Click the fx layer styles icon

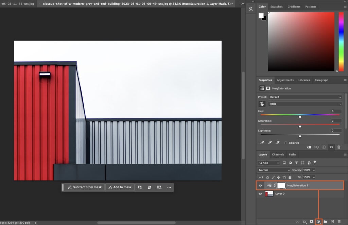point(305,221)
